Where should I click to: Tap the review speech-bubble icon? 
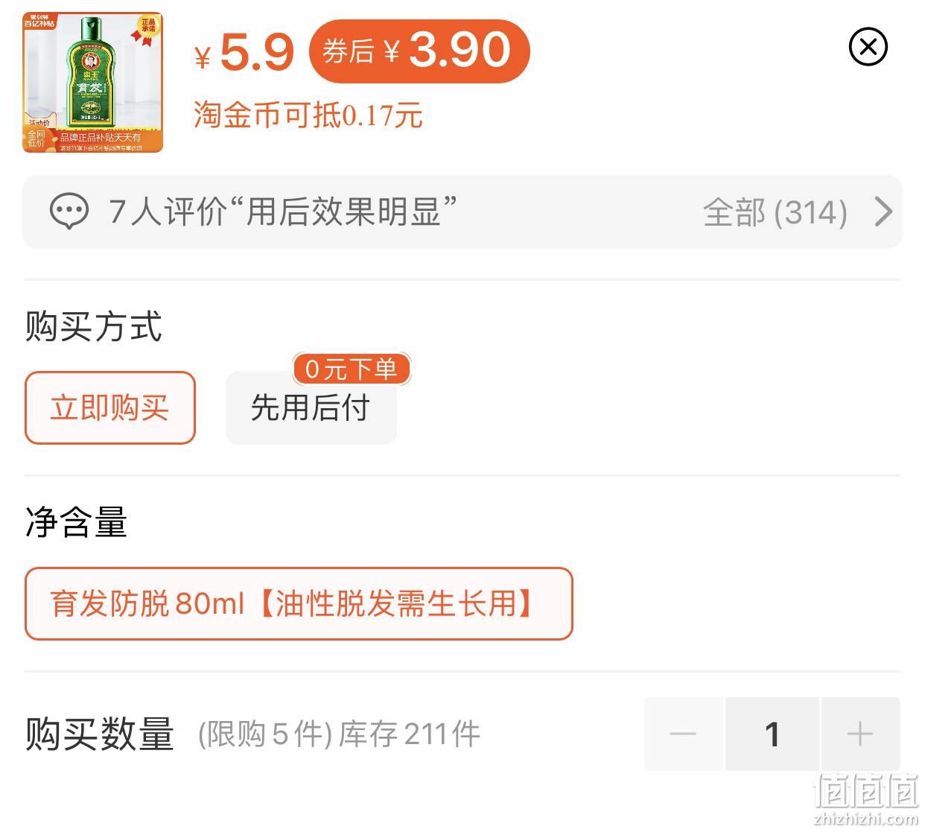(x=69, y=212)
